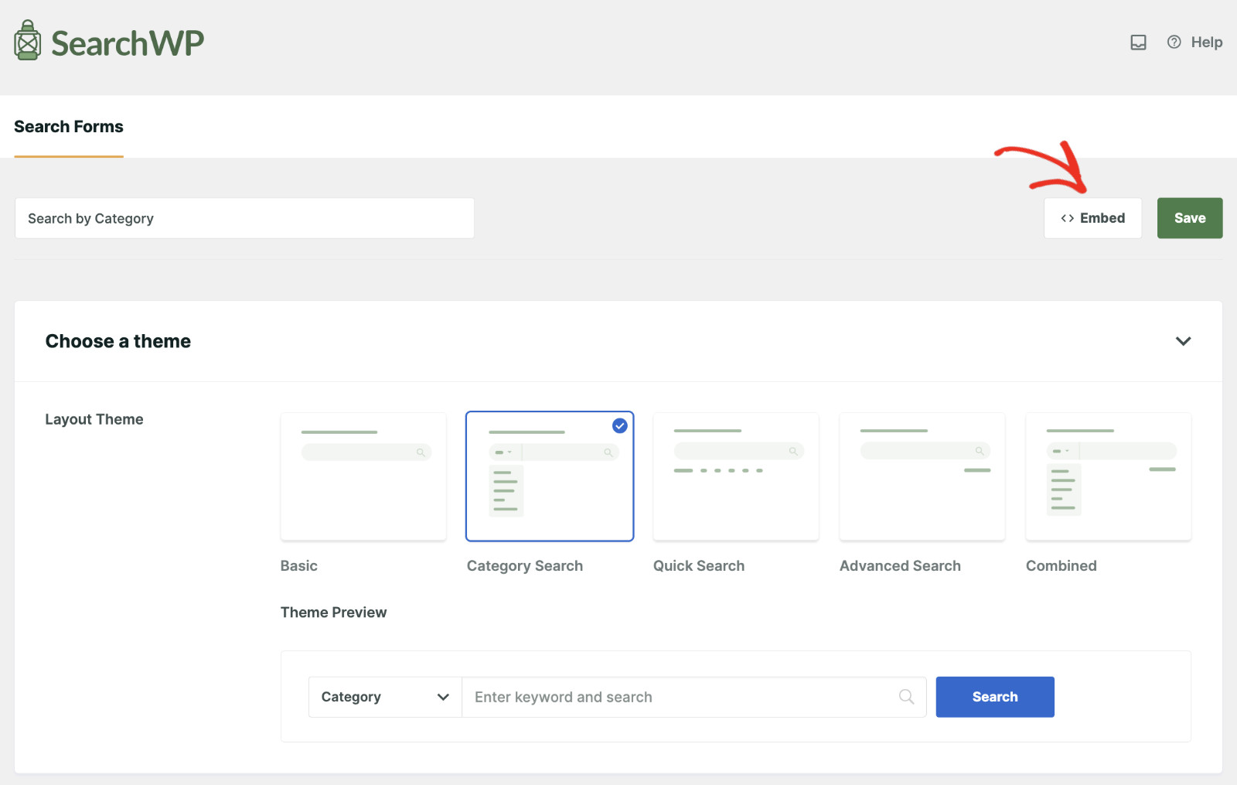Select the Advanced Search layout theme
1237x785 pixels.
tap(922, 476)
